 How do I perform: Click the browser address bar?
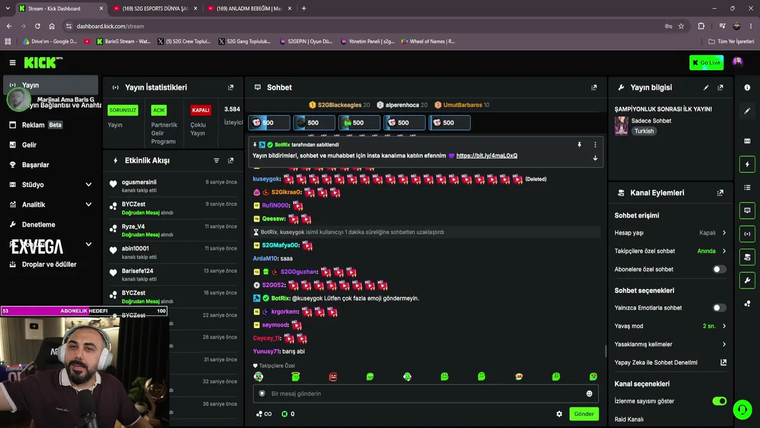pyautogui.click(x=368, y=26)
